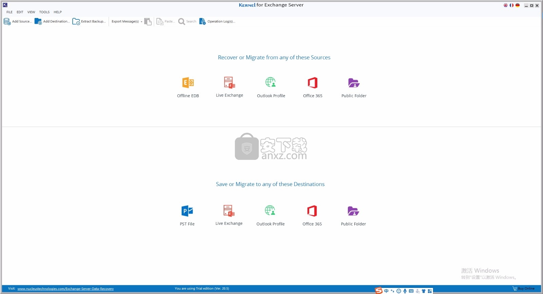This screenshot has height=294, width=543.
Task: Open Extract Backup from toolbar
Action: (89, 21)
